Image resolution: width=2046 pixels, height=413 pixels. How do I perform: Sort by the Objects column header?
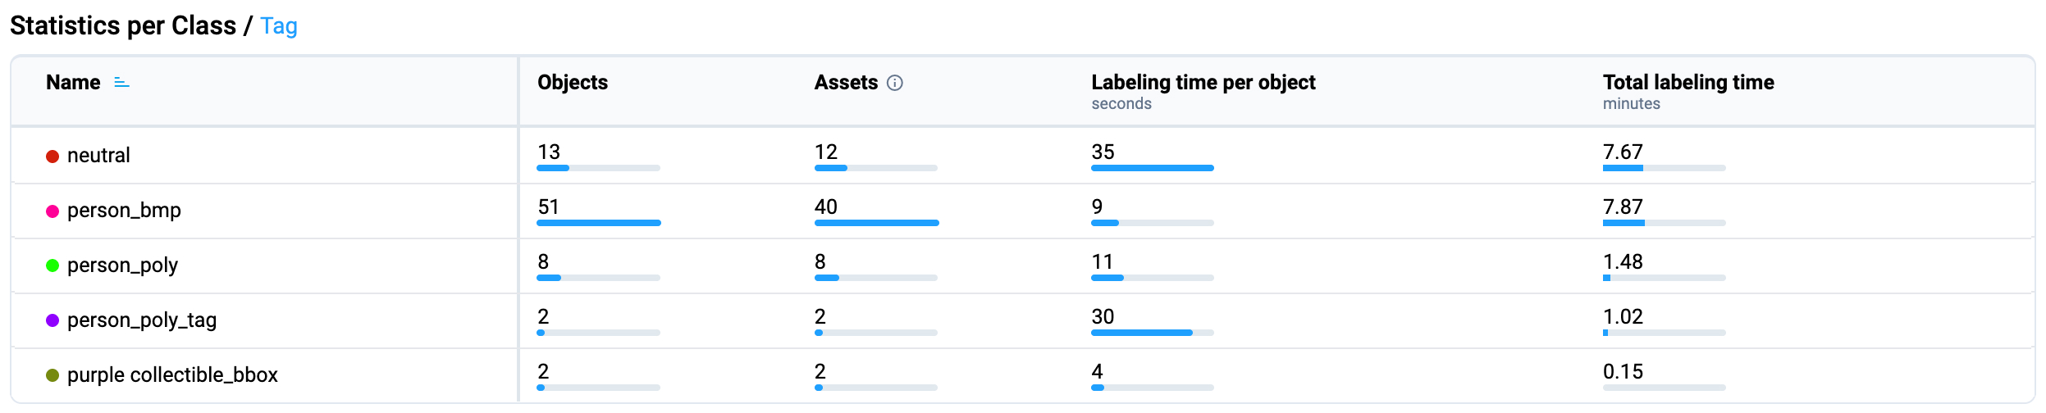(x=573, y=83)
